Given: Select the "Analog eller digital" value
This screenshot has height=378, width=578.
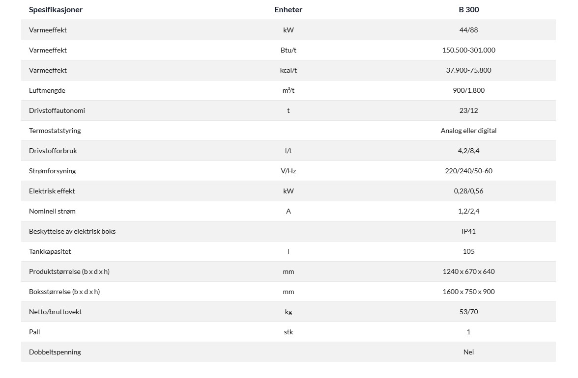Looking at the screenshot, I should 468,131.
